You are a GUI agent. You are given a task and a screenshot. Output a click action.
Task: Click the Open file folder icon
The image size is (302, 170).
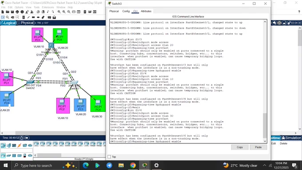(x=8, y=12)
